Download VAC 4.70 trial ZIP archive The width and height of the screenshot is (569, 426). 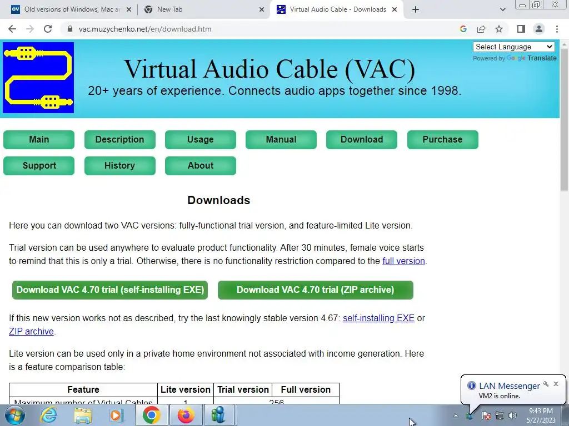[316, 290]
